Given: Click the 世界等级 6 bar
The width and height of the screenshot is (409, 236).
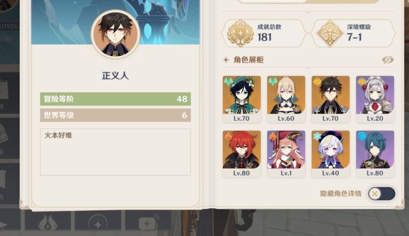Looking at the screenshot, I should point(115,115).
